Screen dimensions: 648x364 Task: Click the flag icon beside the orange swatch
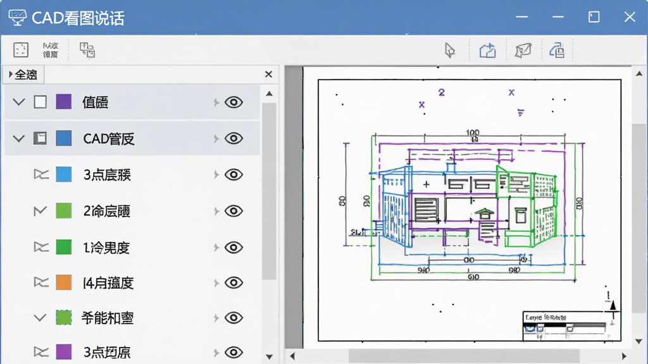[x=41, y=282]
